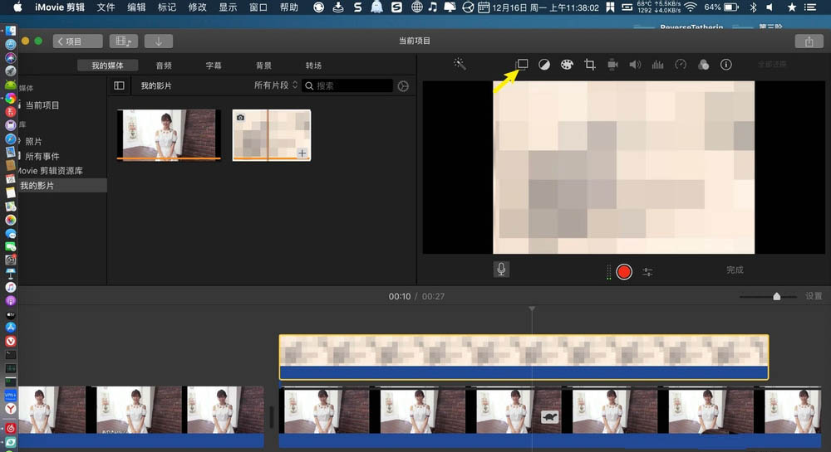Click the Wi-Fi icon in menu bar
The height and width of the screenshot is (452, 831).
pyautogui.click(x=691, y=7)
